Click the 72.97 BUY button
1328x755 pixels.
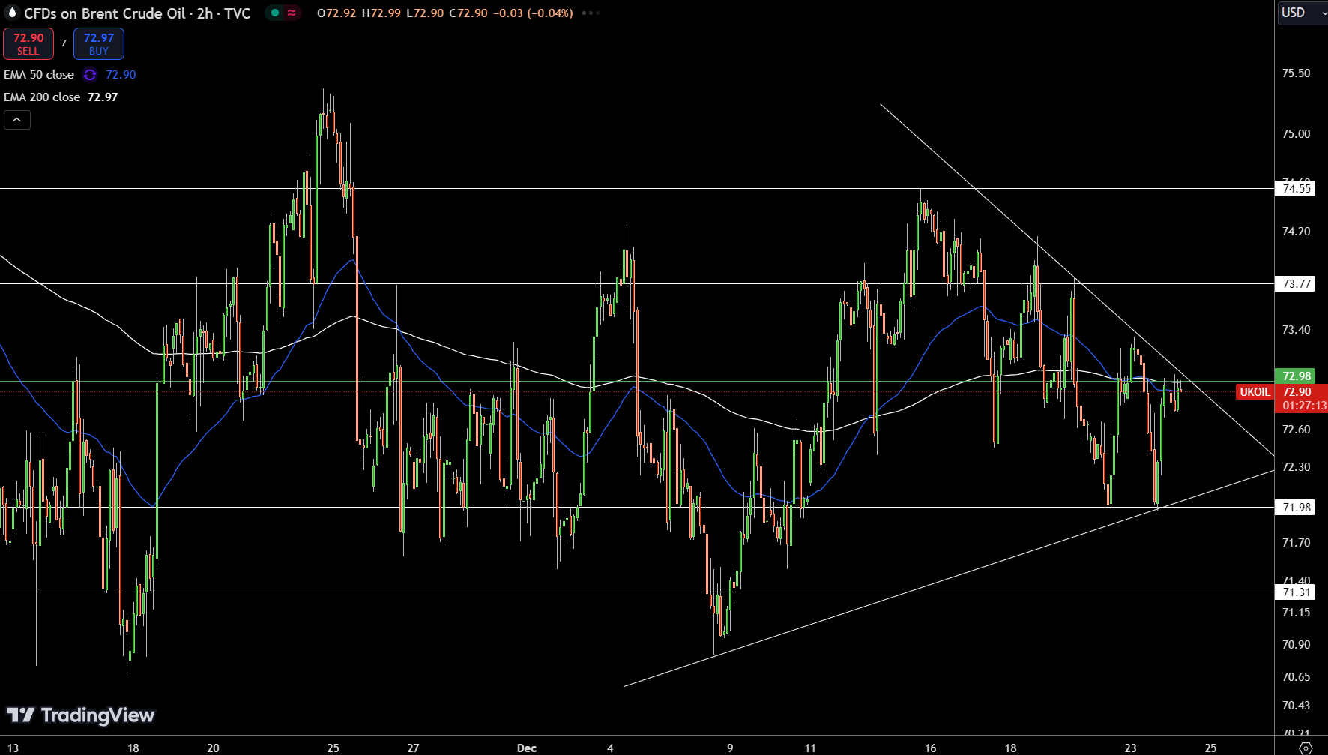pos(99,43)
